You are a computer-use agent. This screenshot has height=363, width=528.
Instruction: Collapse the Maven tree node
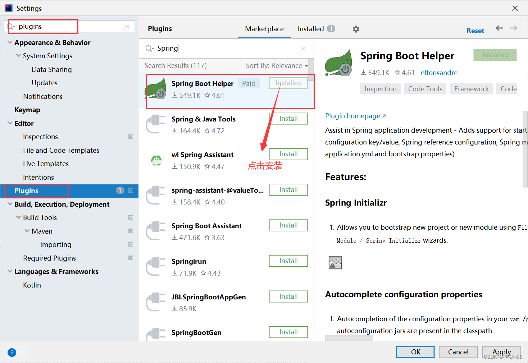pos(27,231)
